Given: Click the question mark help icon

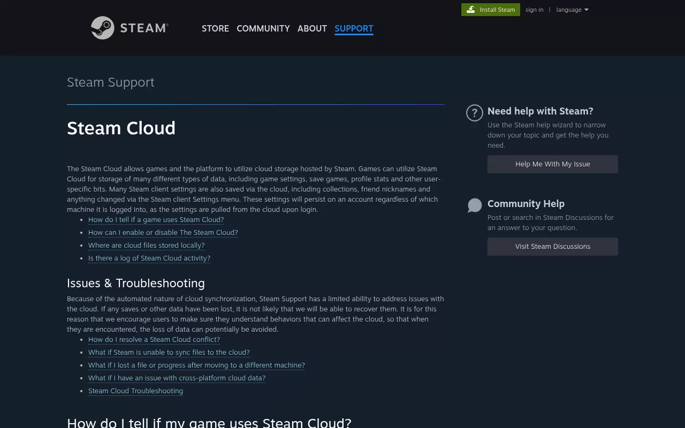Looking at the screenshot, I should coord(475,113).
